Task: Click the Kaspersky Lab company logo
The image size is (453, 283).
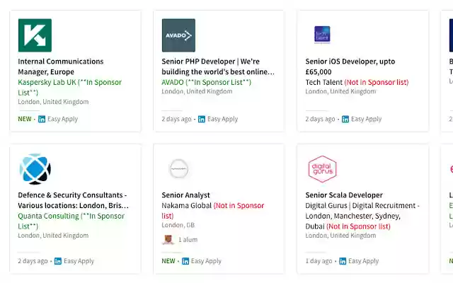Action: coord(35,35)
